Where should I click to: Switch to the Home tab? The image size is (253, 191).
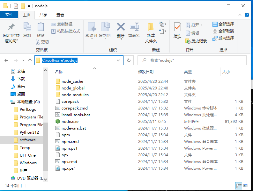pos(26,15)
